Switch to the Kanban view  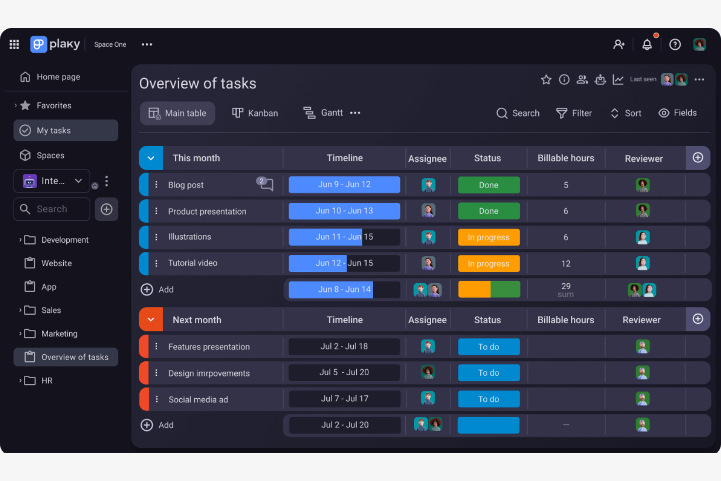pos(255,113)
